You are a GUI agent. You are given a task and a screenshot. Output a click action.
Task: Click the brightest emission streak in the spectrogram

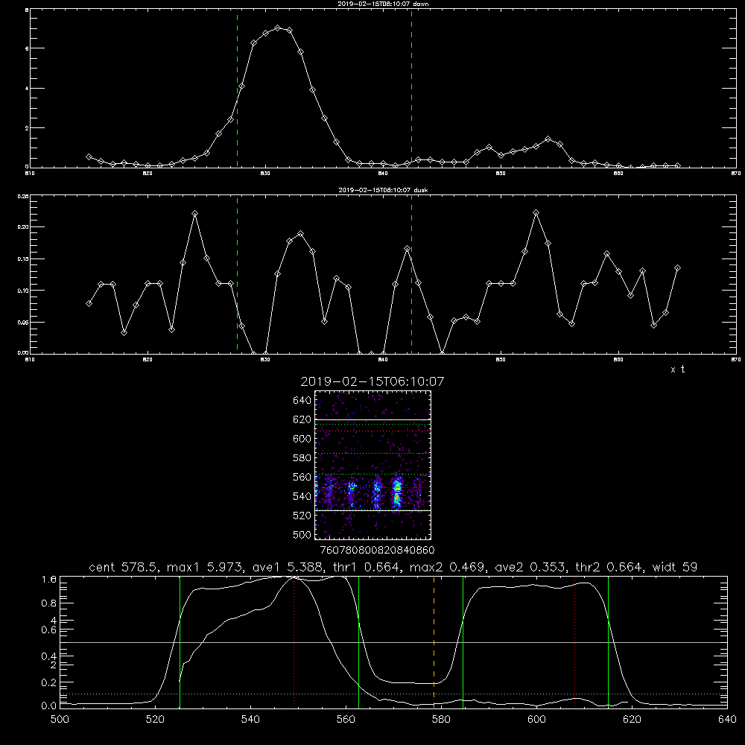pyautogui.click(x=397, y=492)
